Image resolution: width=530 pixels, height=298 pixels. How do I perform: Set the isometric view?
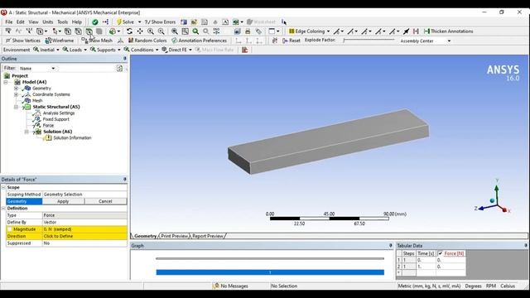click(216, 31)
